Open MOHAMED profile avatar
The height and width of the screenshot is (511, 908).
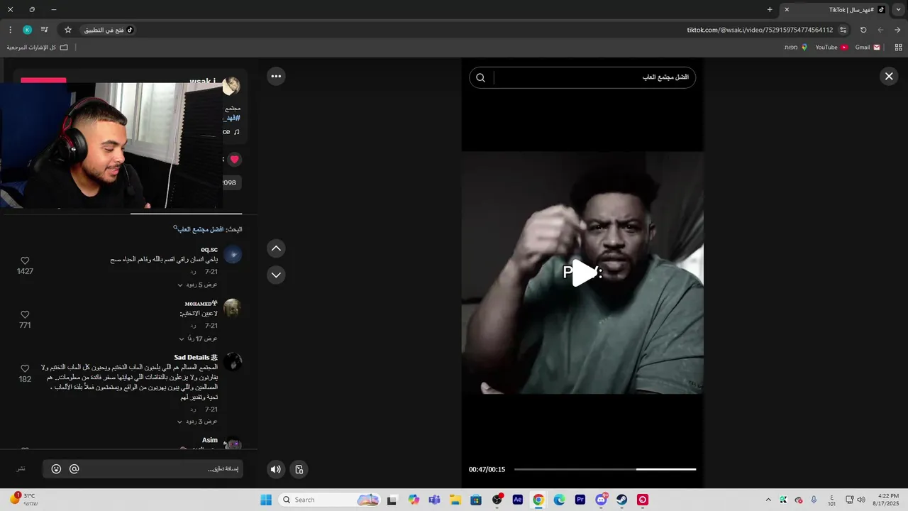pyautogui.click(x=233, y=308)
